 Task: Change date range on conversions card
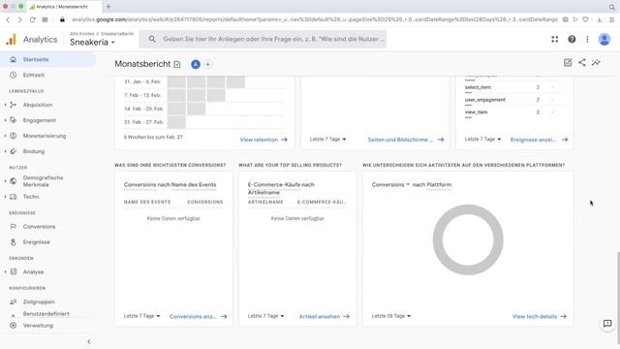point(142,316)
